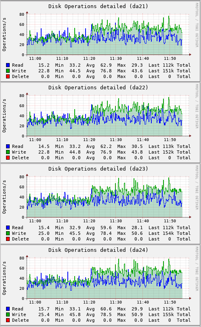Click the green Write swatch in da21 legend
This screenshot has height=327, width=201.
(8, 71)
